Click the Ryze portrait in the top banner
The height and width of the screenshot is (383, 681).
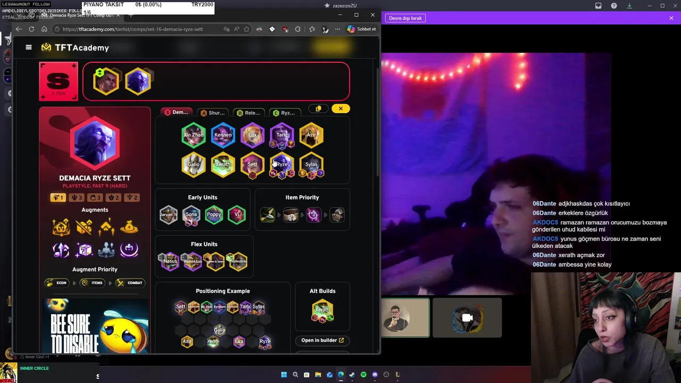tap(138, 81)
